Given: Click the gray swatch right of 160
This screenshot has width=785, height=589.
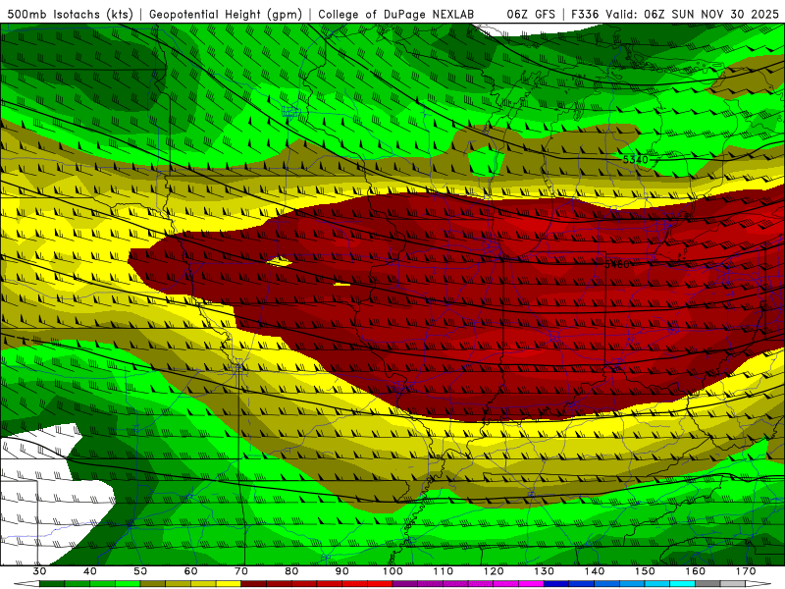Looking at the screenshot, I should (x=707, y=584).
